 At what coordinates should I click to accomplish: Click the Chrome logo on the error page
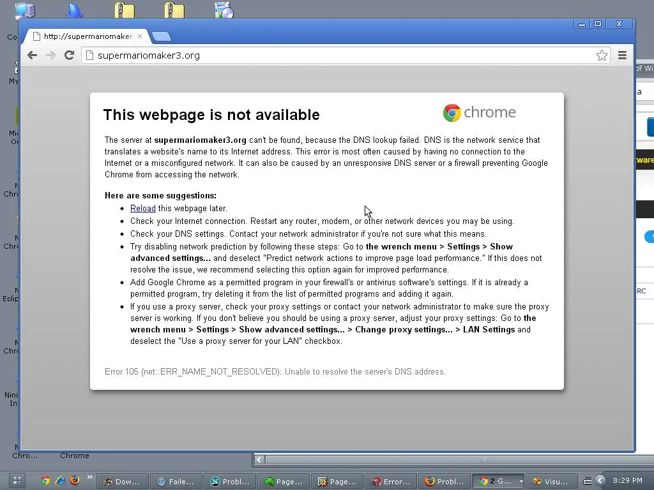479,112
